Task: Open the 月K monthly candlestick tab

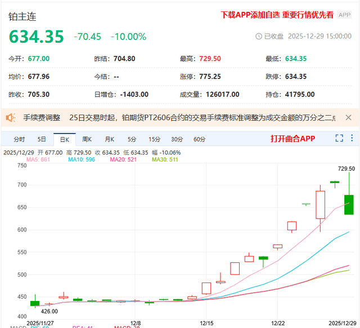Action: tap(109, 139)
